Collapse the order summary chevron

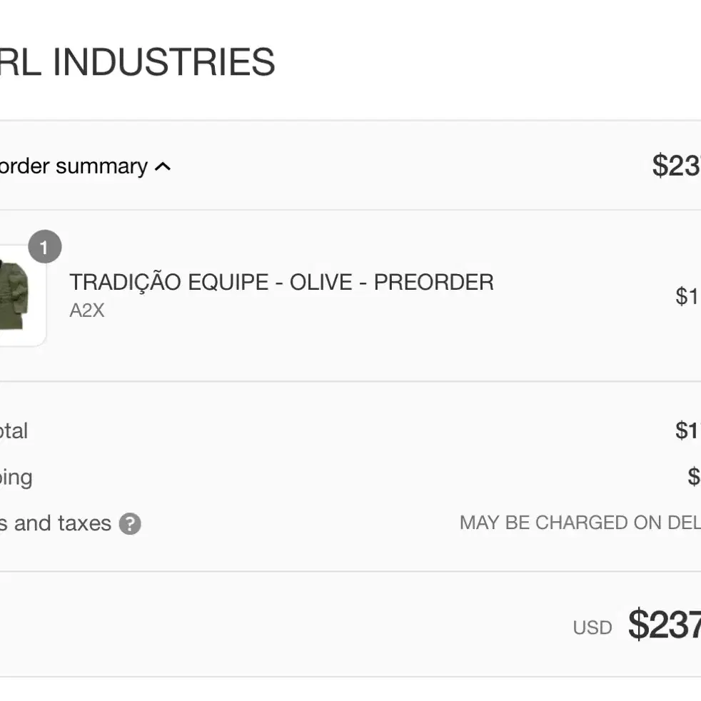pos(163,167)
